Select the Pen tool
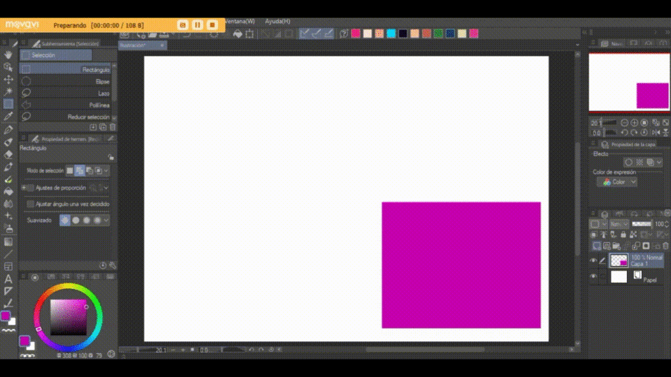The image size is (671, 377). click(8, 130)
